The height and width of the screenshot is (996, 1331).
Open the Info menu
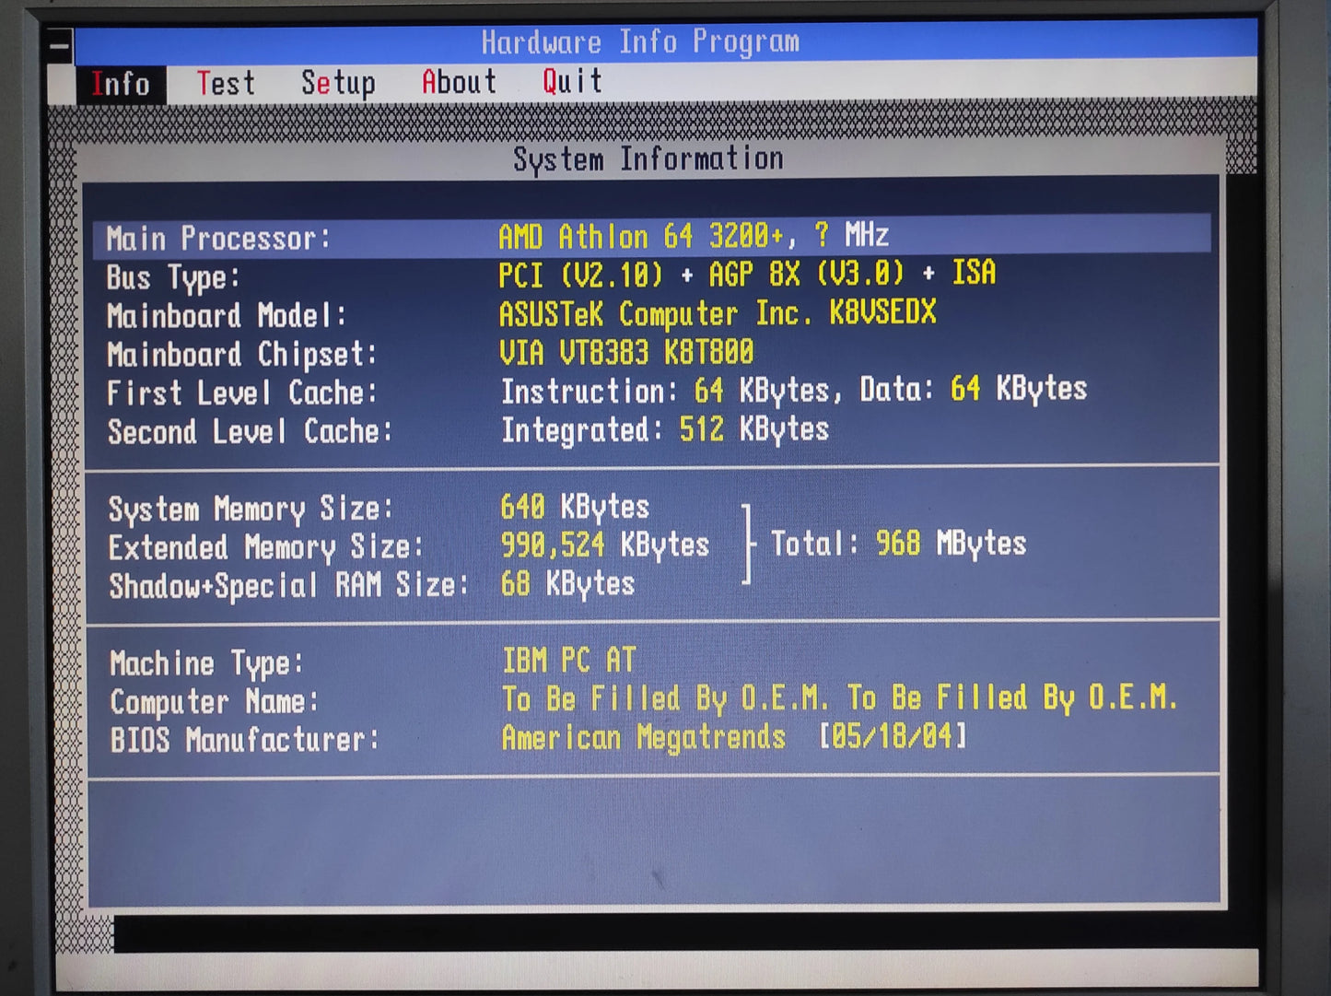[121, 84]
